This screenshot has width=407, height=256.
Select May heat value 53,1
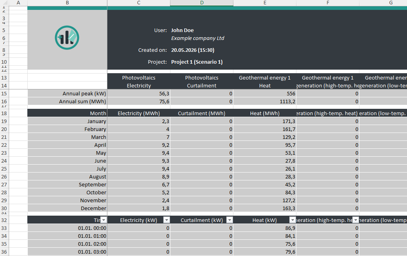click(x=265, y=153)
